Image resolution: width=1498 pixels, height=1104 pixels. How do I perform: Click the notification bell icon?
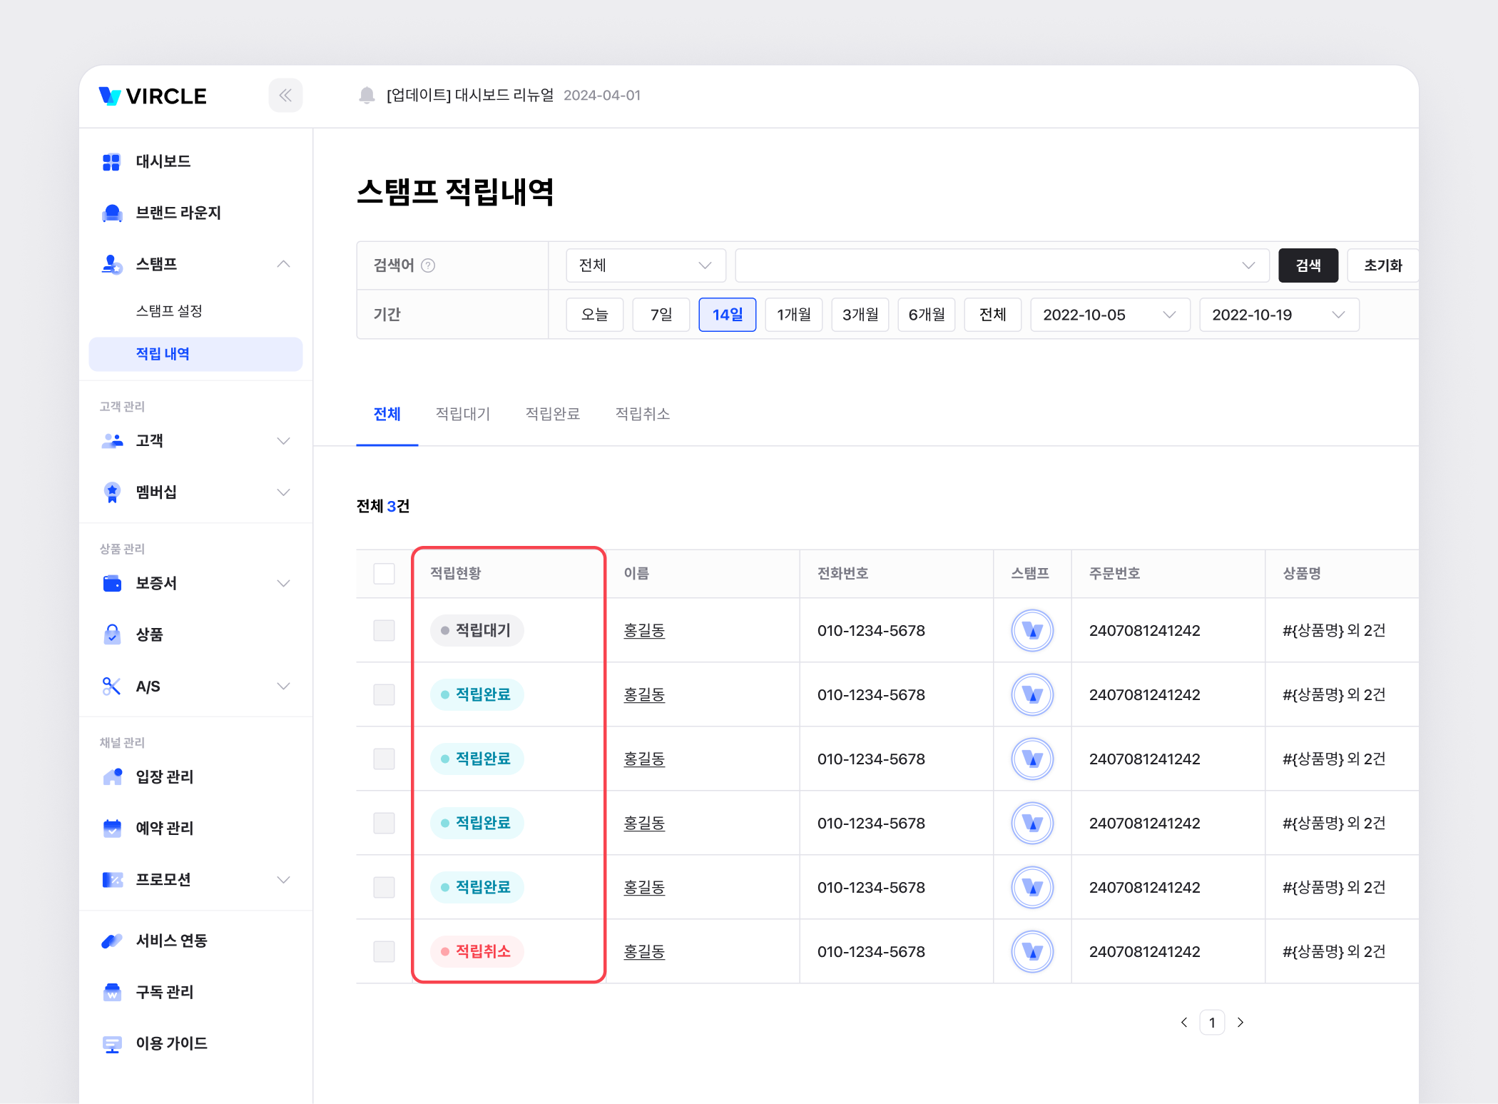(x=367, y=96)
